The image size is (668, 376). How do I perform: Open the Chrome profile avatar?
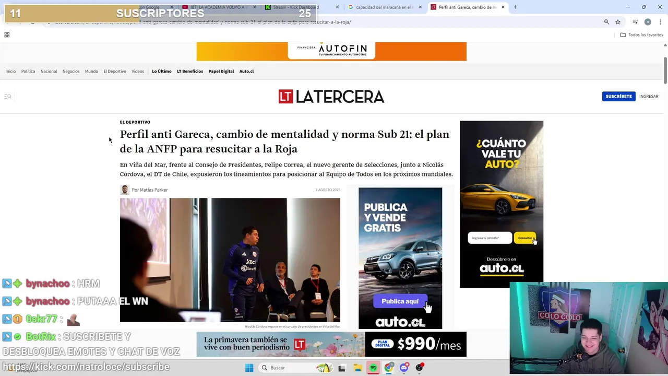click(648, 22)
